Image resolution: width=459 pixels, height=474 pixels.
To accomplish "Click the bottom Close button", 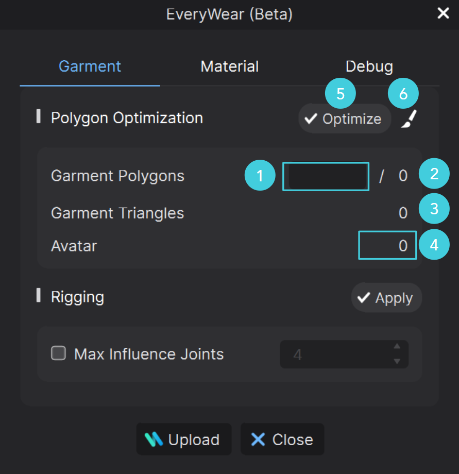I will click(x=282, y=439).
